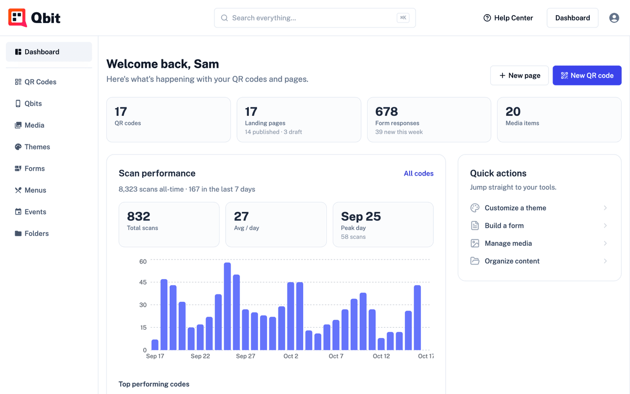630x394 pixels.
Task: Expand the Organize content chevron
Action: [605, 261]
